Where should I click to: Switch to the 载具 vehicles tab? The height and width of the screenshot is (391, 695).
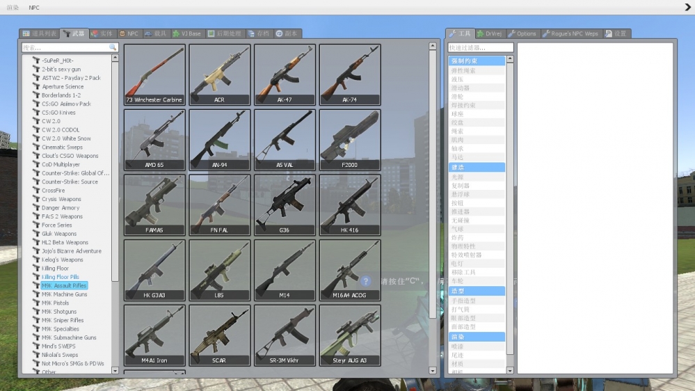tap(156, 33)
